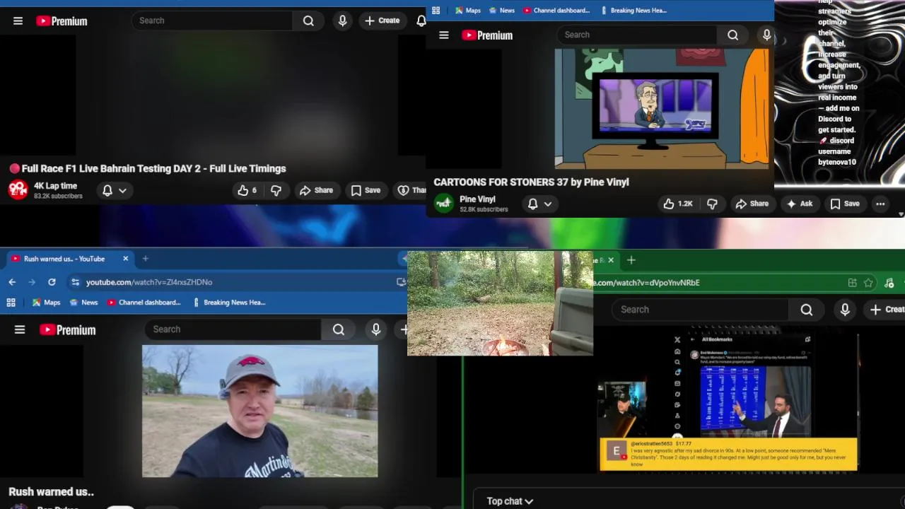Click the Ask button under the Pine Vinyl video
The image size is (905, 509).
pyautogui.click(x=799, y=204)
